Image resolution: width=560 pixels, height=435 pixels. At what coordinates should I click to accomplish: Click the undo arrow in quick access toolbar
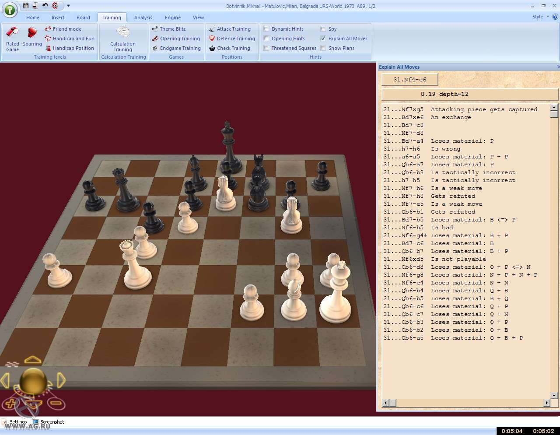tap(45, 6)
